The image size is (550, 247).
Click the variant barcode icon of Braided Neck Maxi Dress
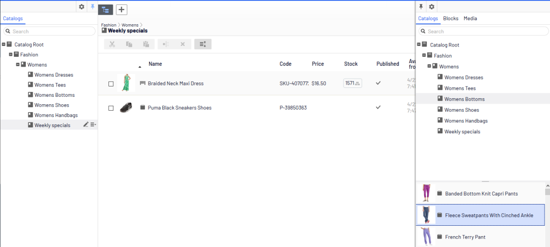pyautogui.click(x=143, y=83)
